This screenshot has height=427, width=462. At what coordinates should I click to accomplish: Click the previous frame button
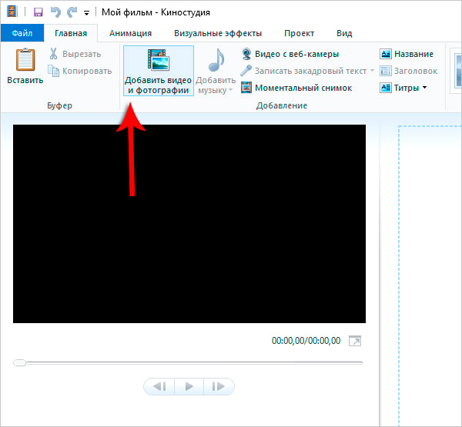159,386
